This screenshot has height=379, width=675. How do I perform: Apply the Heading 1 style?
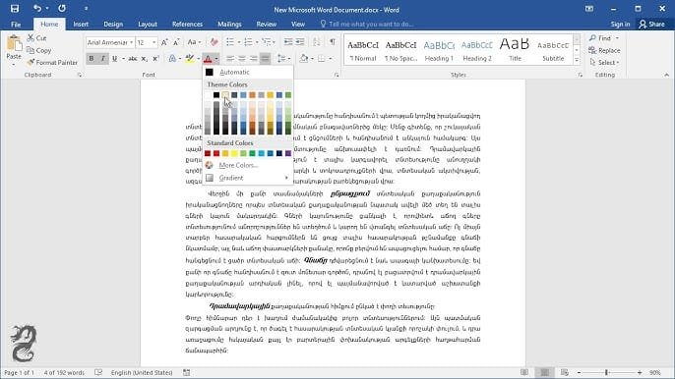point(439,49)
